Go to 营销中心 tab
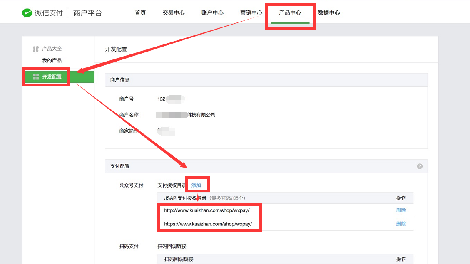Viewport: 470px width, 264px height. [251, 13]
